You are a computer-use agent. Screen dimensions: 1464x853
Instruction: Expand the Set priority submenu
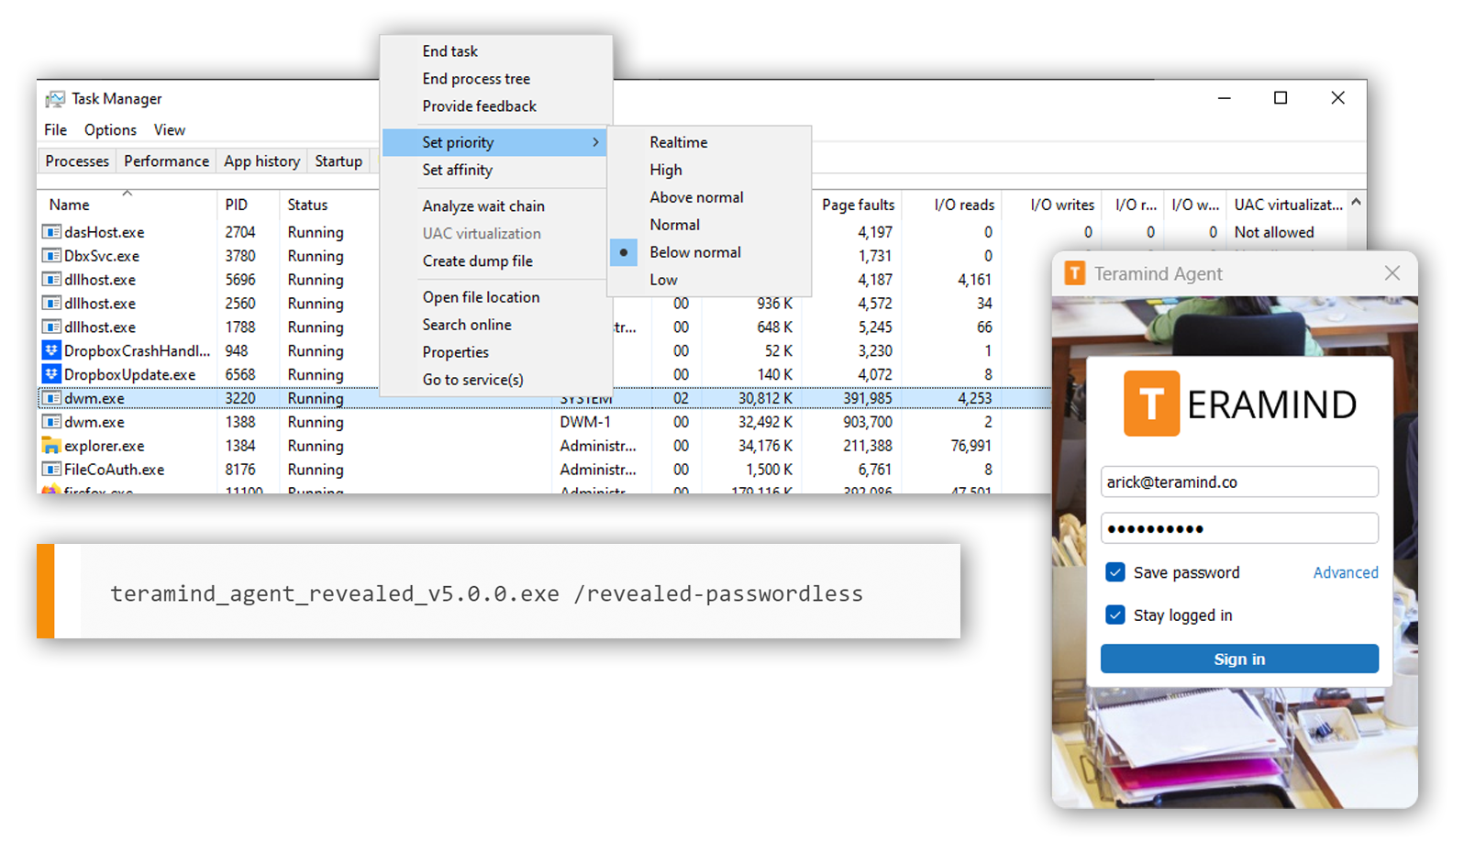(495, 142)
